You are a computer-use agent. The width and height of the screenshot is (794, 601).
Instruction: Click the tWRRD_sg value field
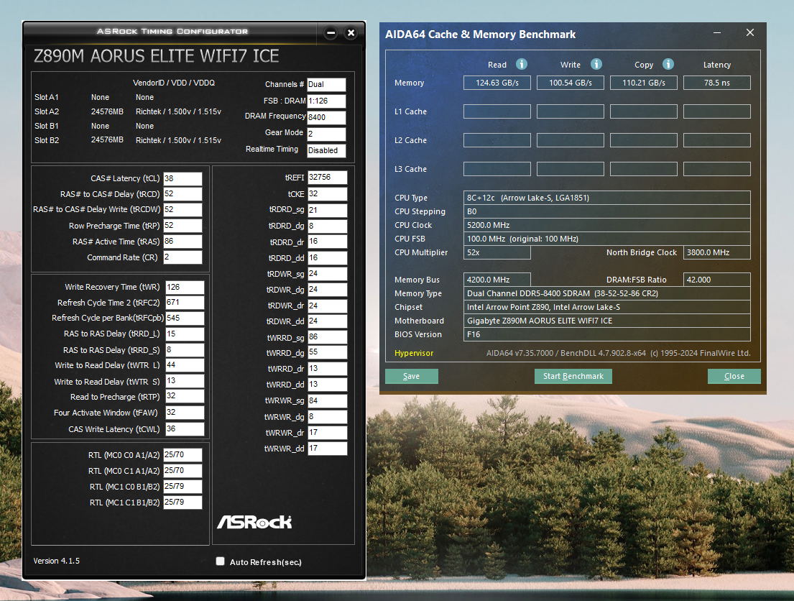pos(327,337)
